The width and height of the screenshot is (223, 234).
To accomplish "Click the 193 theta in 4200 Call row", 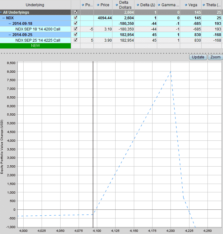I will coord(212,29).
